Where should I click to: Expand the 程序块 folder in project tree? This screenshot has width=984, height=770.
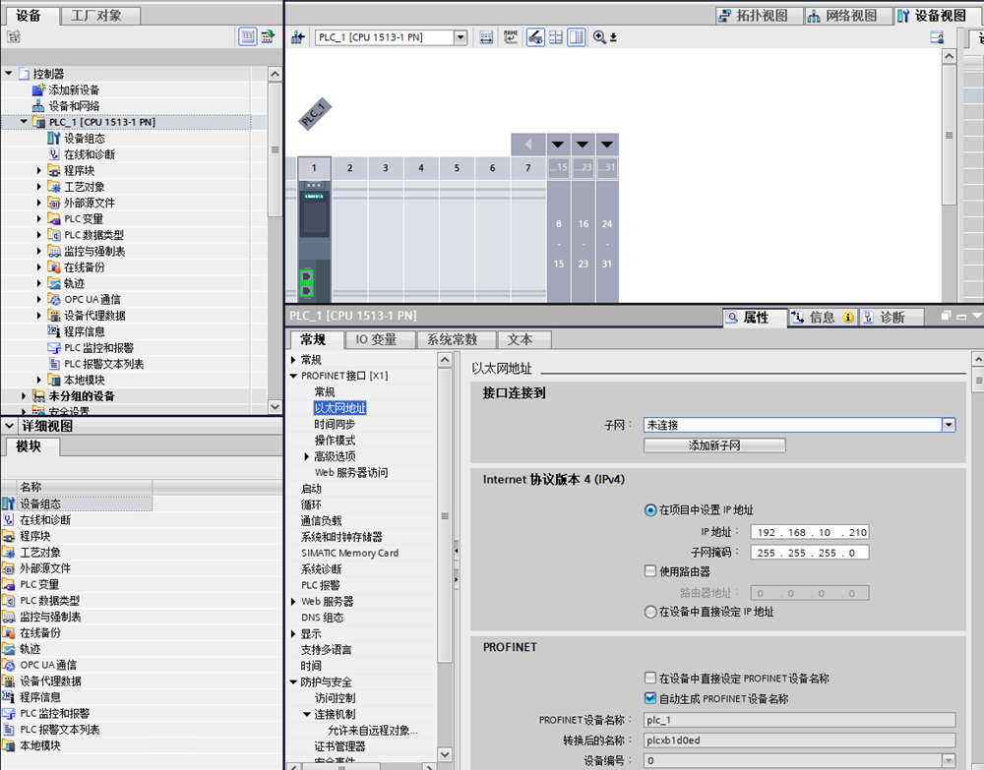40,171
